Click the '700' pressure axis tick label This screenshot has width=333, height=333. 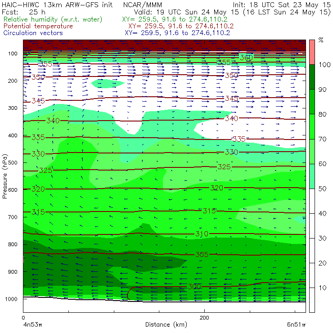[13, 217]
